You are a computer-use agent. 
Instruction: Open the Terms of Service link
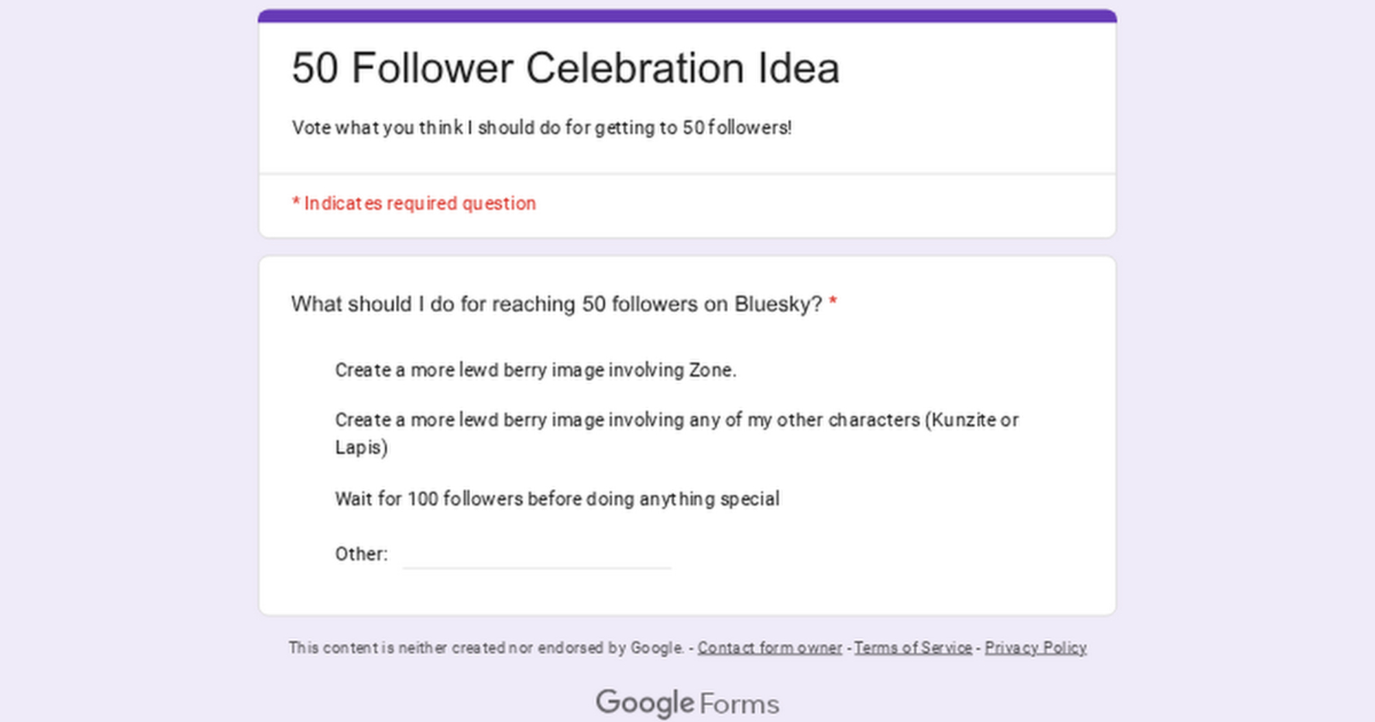point(912,648)
